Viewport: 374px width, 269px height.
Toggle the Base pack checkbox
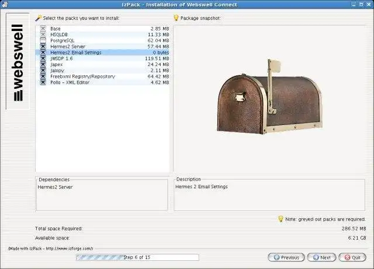pos(43,29)
